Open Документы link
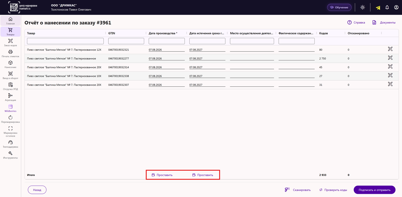 pos(384,22)
